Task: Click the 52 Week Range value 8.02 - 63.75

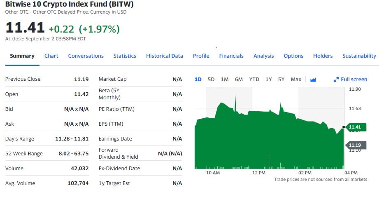Action: click(x=74, y=153)
